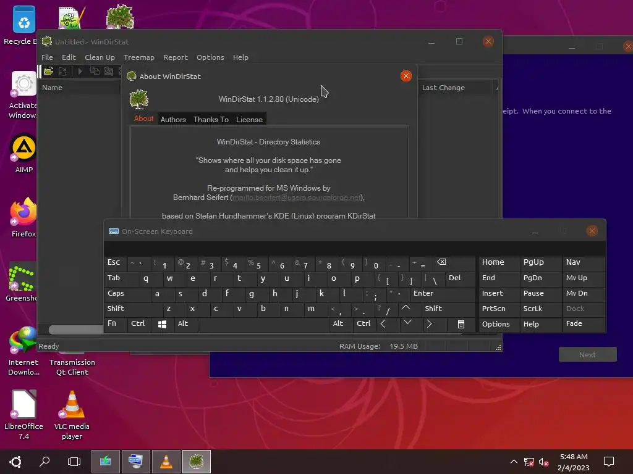Click the network status tray icon
This screenshot has width=633, height=474.
coord(529,462)
